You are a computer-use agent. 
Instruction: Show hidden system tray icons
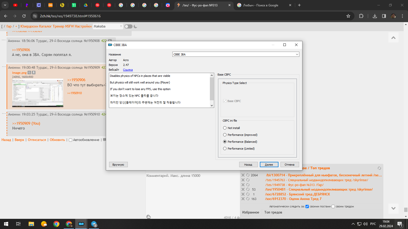pyautogui.click(x=353, y=224)
